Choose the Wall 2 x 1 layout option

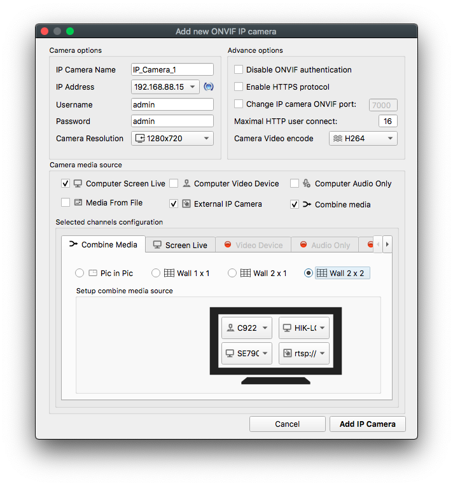coord(232,273)
